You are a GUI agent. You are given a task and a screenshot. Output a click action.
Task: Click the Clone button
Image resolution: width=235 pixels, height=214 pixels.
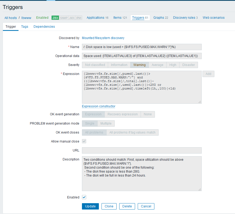click(x=109, y=206)
